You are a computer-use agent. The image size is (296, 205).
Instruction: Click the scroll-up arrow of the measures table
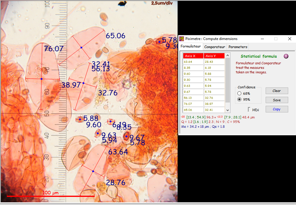point(227,55)
